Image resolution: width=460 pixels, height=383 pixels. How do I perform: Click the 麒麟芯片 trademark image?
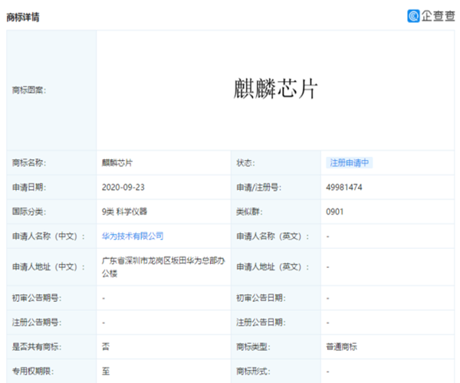pos(275,90)
